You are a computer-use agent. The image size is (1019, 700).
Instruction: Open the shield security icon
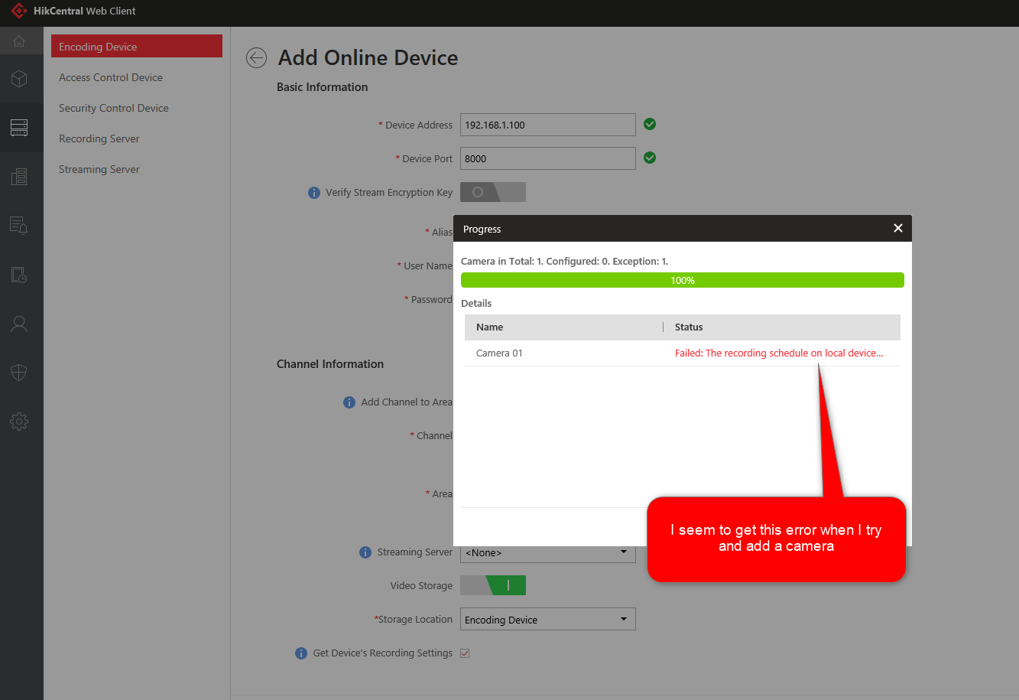[19, 373]
